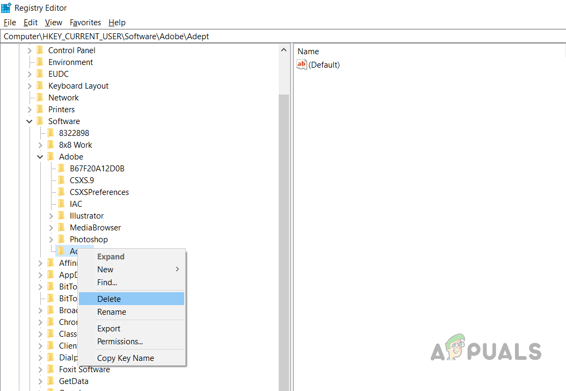Click the Software folder icon
The height and width of the screenshot is (391, 566).
40,121
